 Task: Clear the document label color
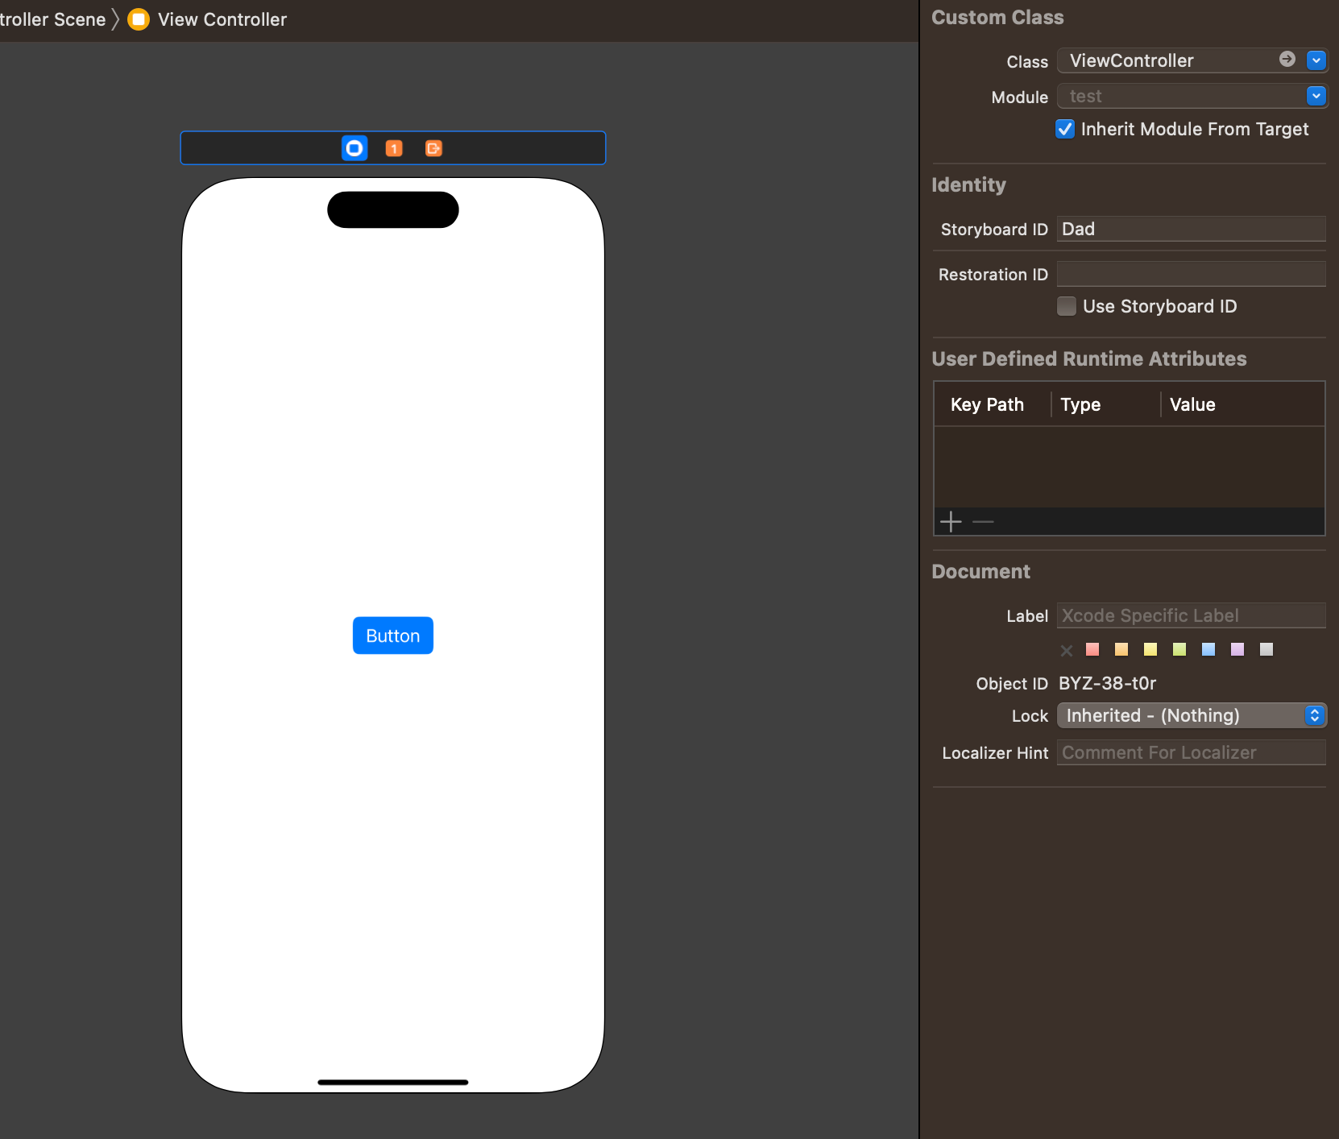point(1067,650)
